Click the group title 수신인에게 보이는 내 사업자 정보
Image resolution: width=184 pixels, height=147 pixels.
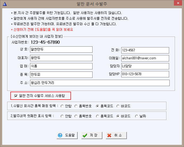point(37,37)
